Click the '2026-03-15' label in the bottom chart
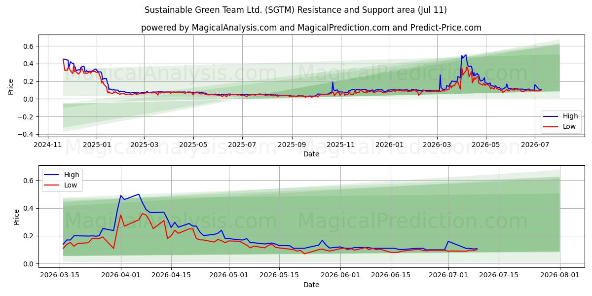 [x=60, y=275]
